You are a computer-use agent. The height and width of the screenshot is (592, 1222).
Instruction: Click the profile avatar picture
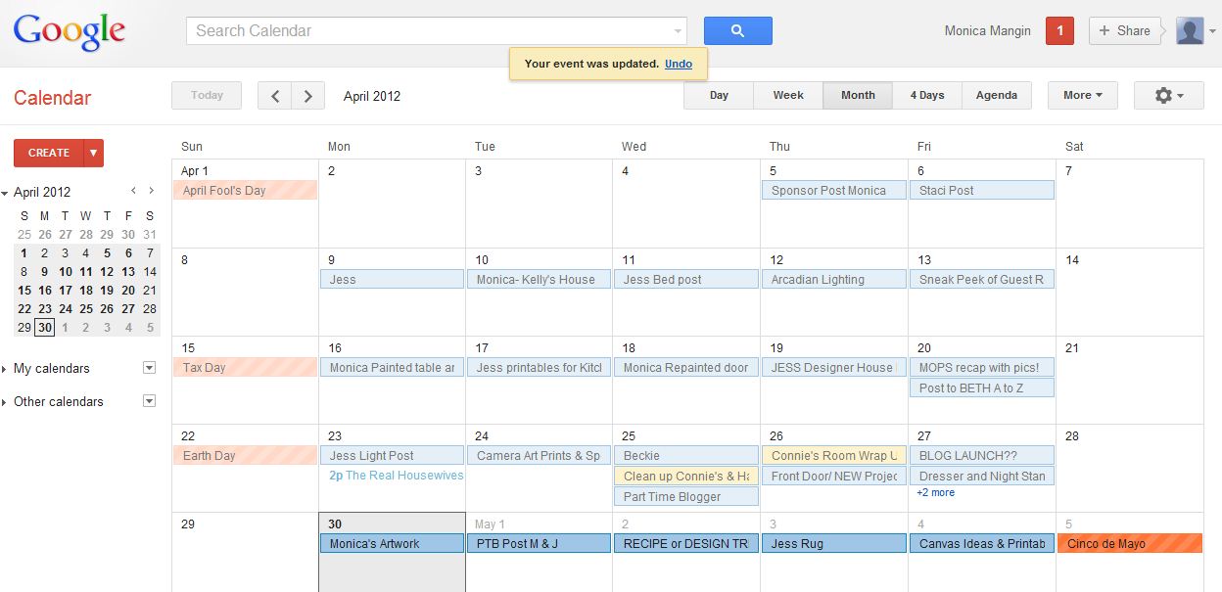[1190, 31]
